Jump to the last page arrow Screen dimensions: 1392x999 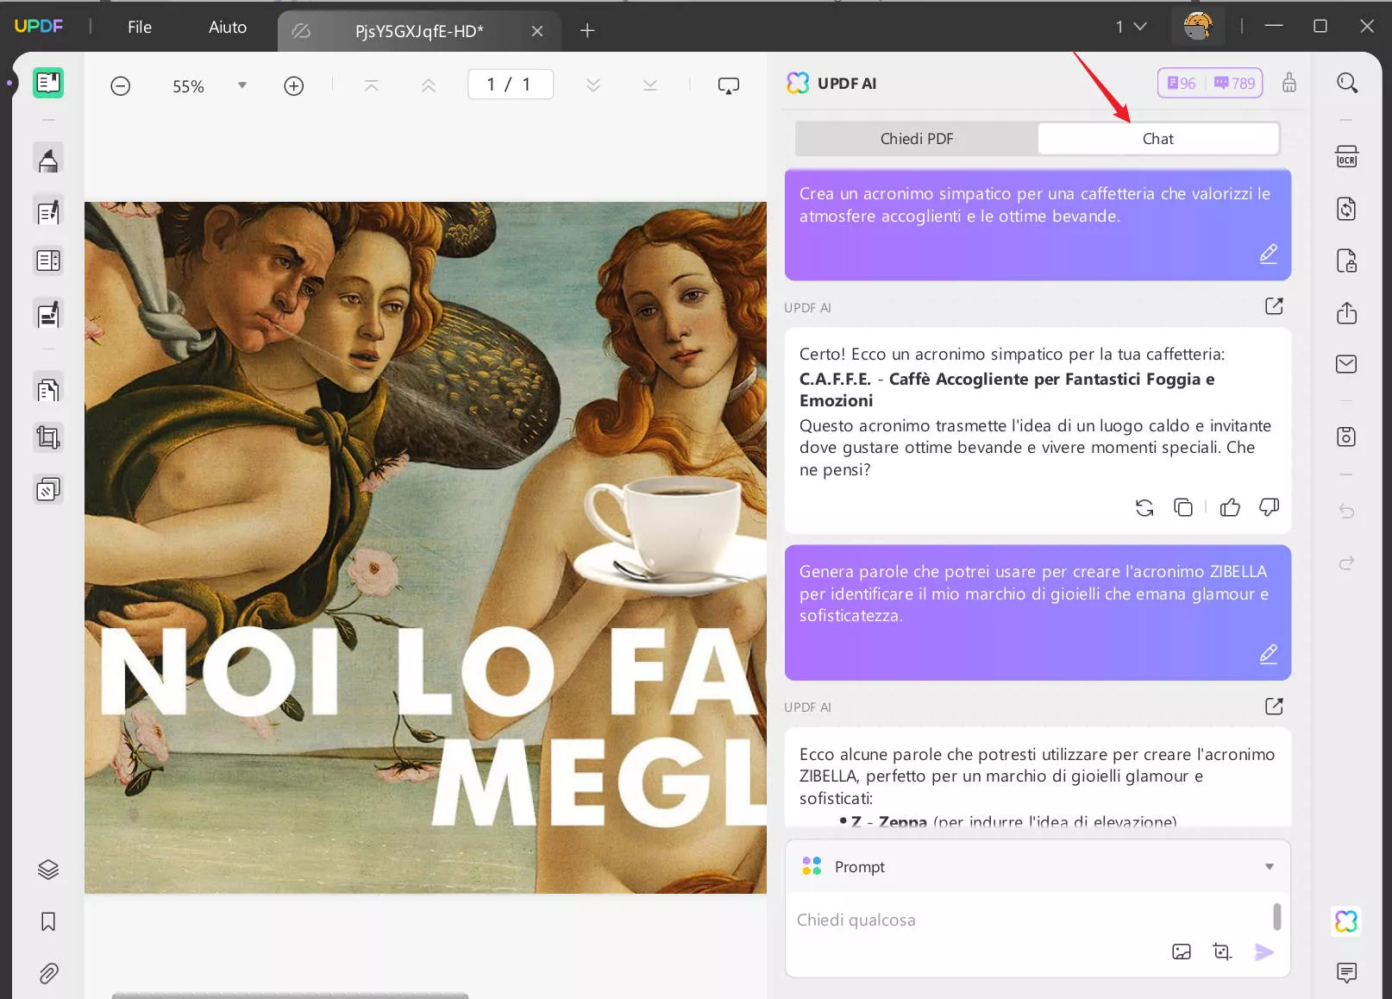(650, 85)
